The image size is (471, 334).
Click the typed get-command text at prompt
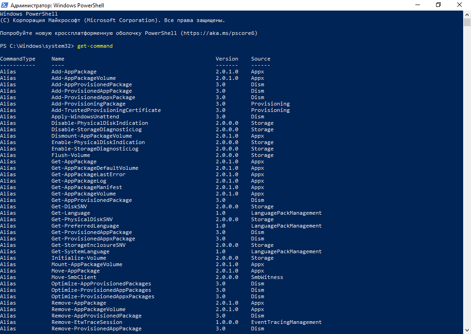(95, 46)
